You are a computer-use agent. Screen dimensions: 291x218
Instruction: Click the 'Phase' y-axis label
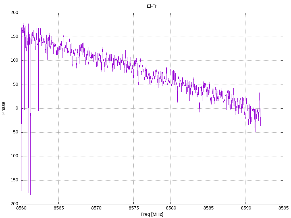[x=3, y=108]
